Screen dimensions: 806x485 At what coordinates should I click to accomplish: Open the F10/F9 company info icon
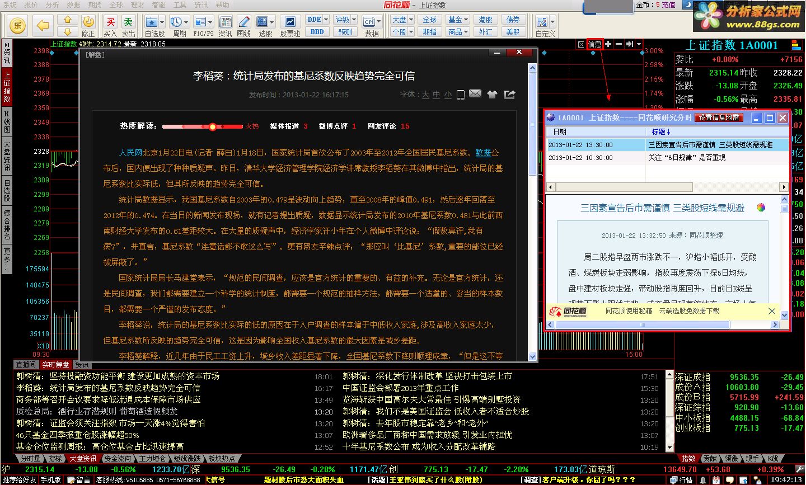tap(200, 22)
